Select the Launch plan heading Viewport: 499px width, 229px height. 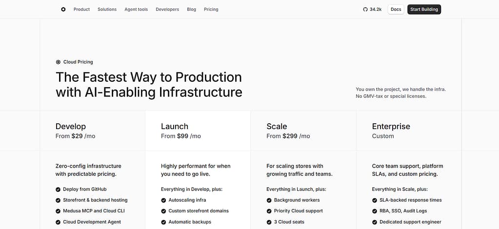pyautogui.click(x=175, y=127)
